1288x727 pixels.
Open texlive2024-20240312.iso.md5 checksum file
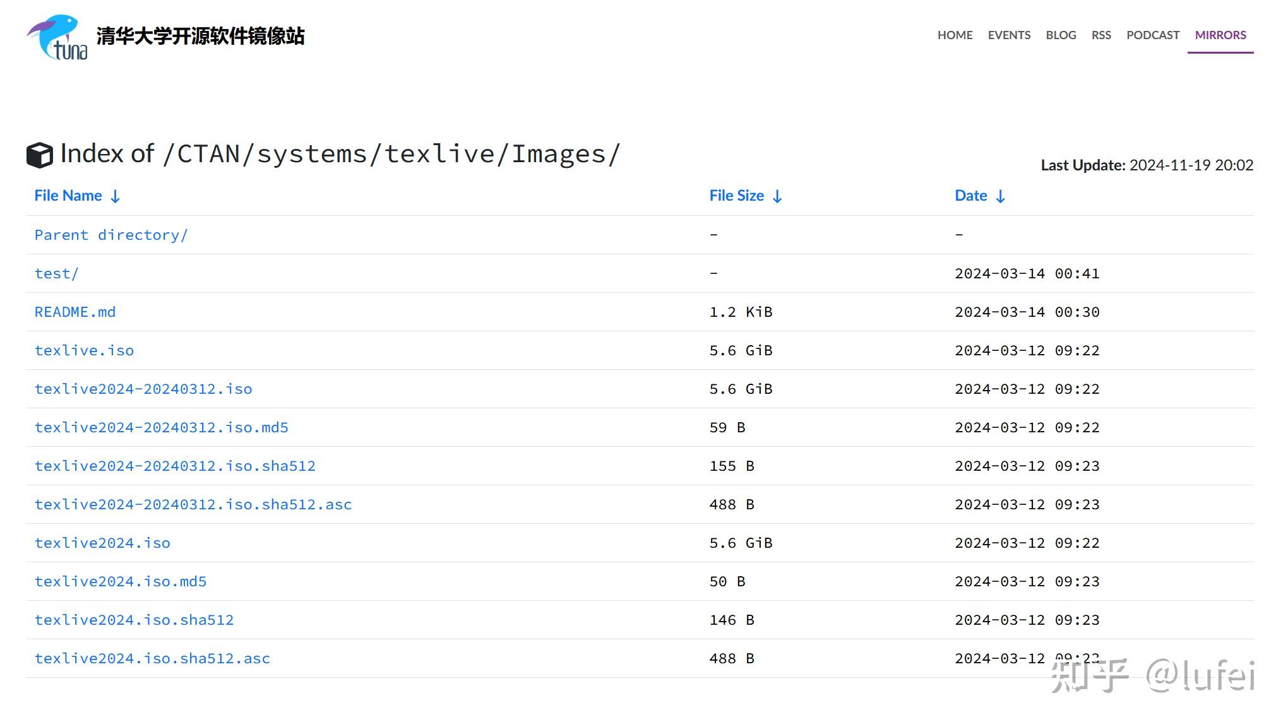pos(161,427)
